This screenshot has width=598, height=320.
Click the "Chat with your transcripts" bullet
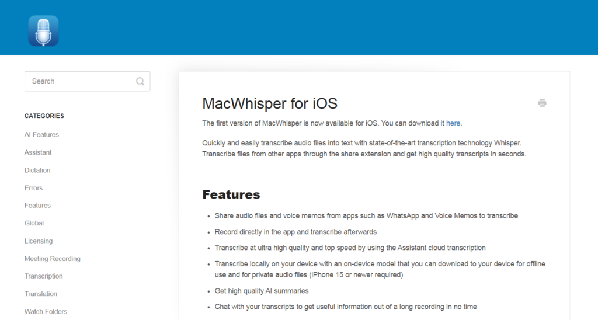[x=346, y=307]
